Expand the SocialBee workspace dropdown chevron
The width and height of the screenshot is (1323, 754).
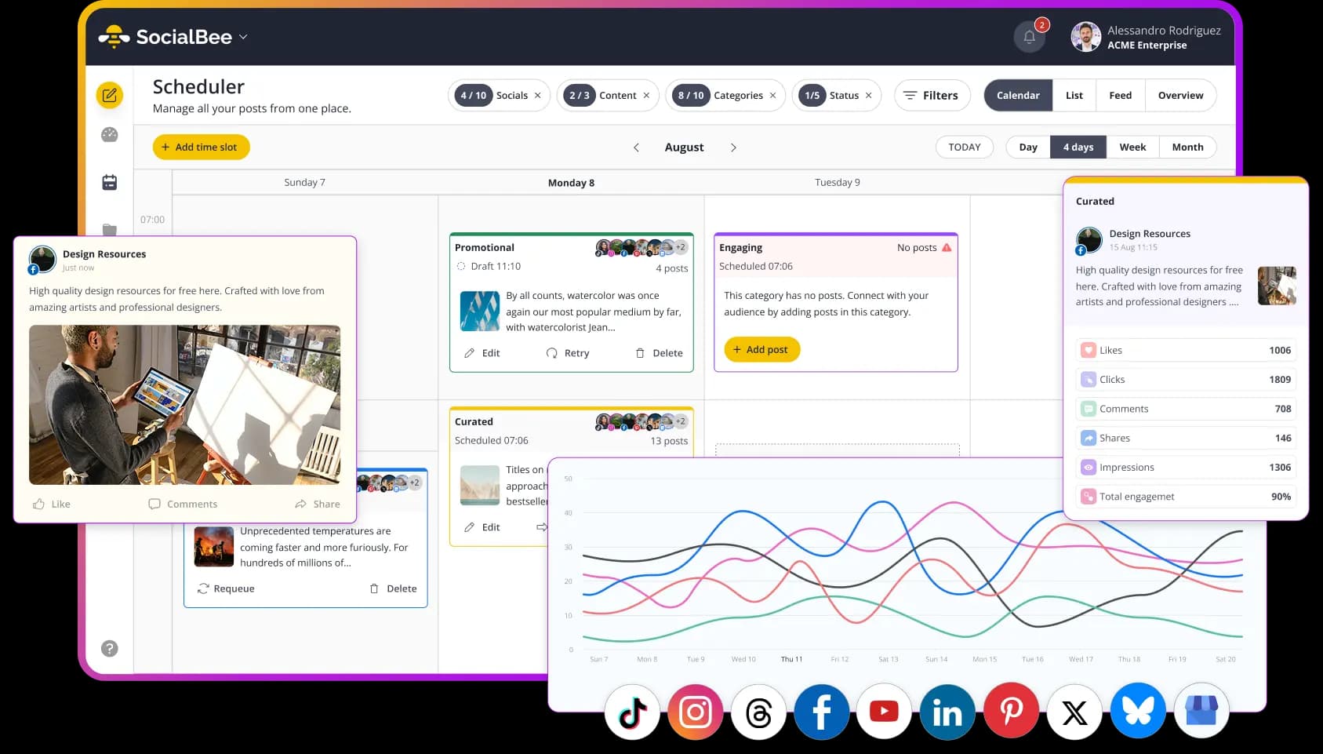click(243, 37)
